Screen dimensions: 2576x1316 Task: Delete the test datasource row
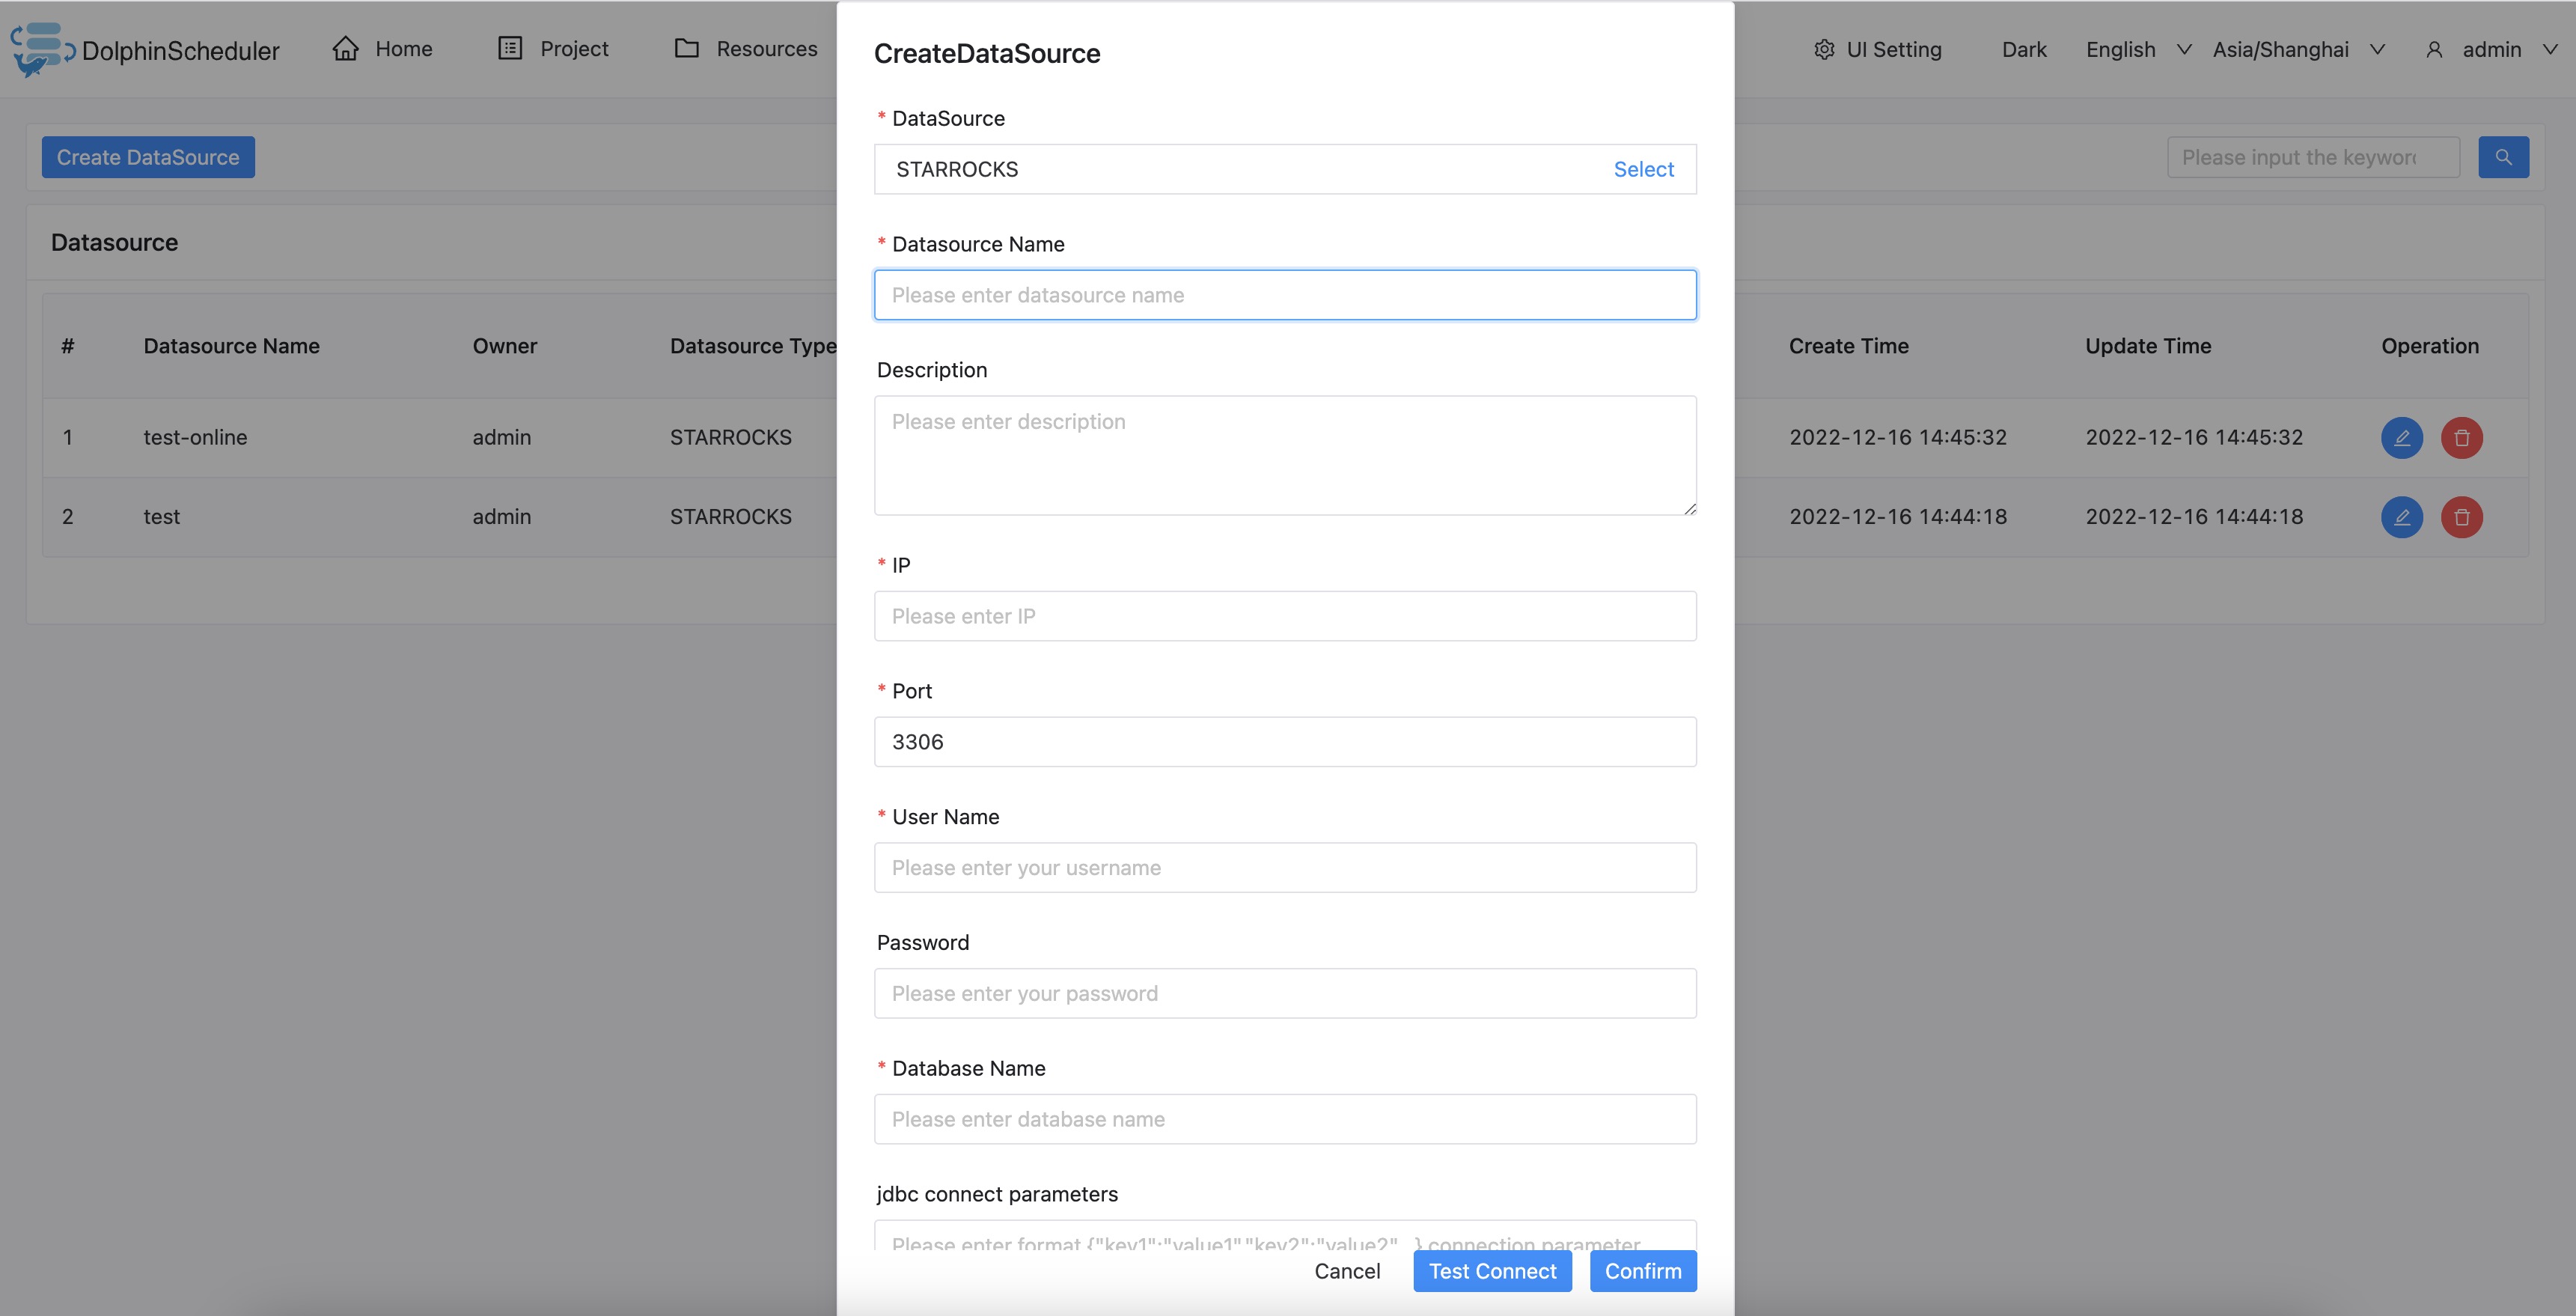click(x=2461, y=517)
